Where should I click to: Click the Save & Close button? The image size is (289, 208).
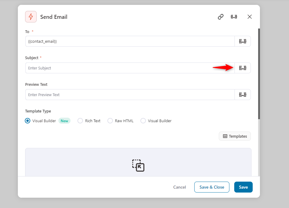pyautogui.click(x=212, y=187)
